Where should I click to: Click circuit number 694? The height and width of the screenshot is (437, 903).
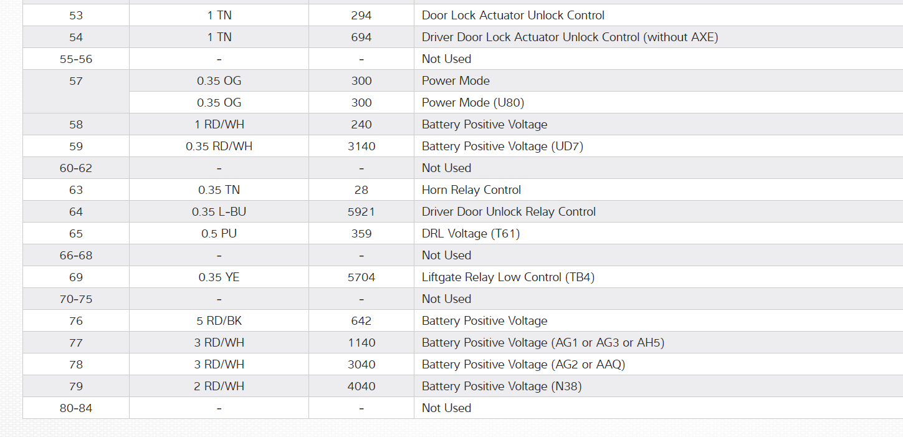[x=361, y=37]
